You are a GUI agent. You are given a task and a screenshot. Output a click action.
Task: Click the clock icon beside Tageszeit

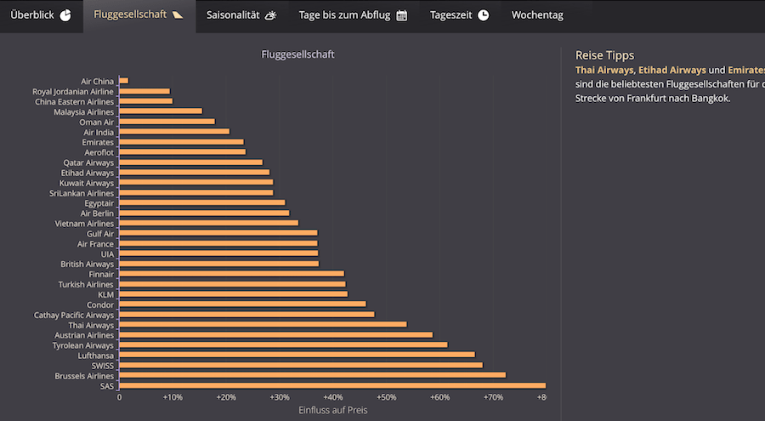pos(483,15)
